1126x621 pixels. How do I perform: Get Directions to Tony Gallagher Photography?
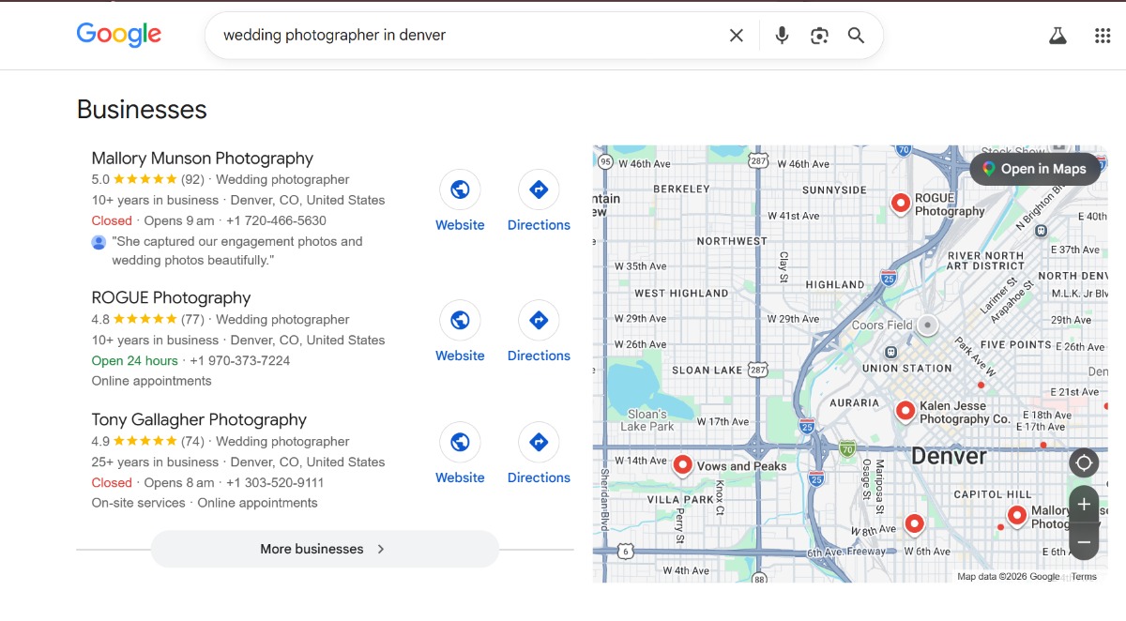click(539, 442)
